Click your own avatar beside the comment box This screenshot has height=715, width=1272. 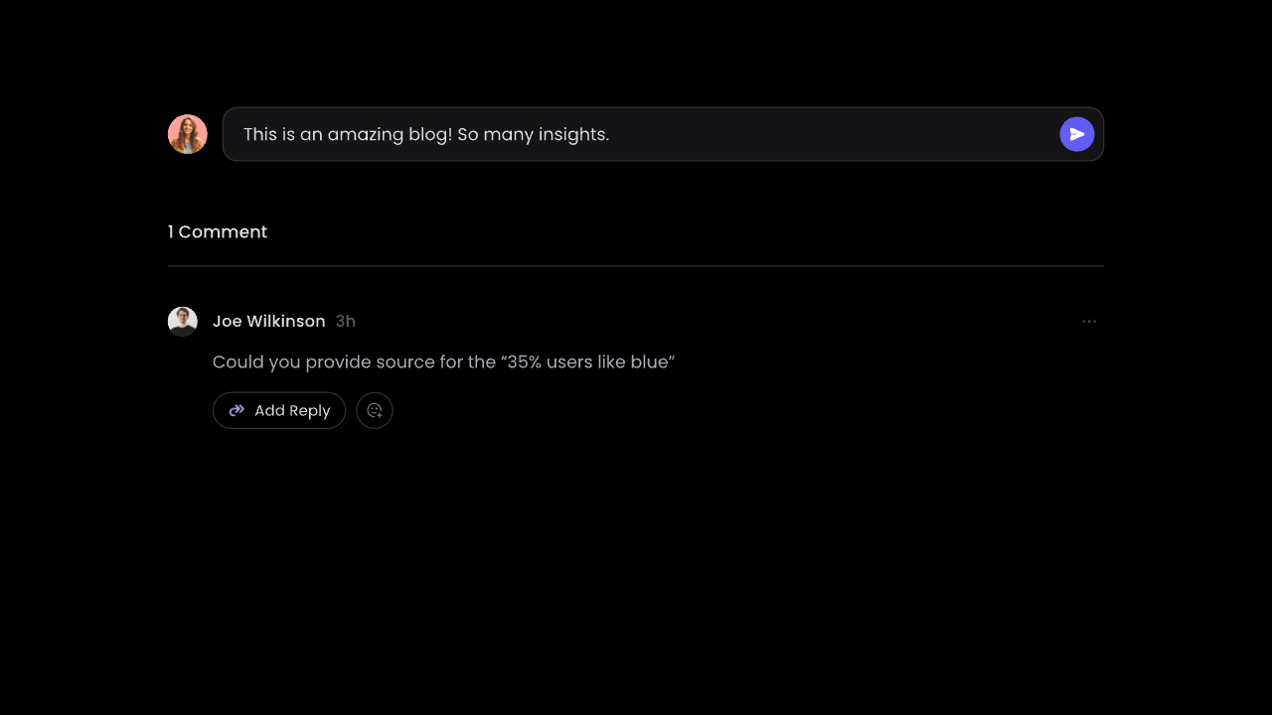188,134
